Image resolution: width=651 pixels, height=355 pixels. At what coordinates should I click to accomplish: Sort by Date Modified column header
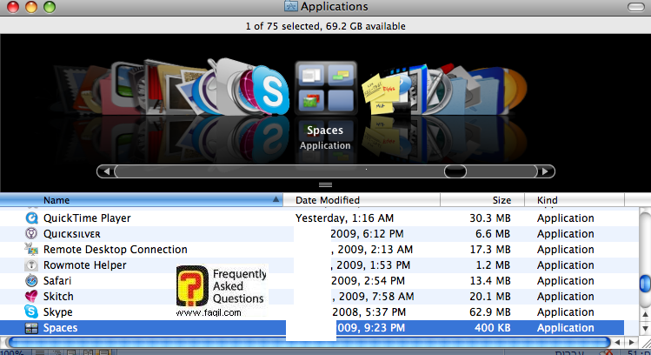(x=362, y=200)
